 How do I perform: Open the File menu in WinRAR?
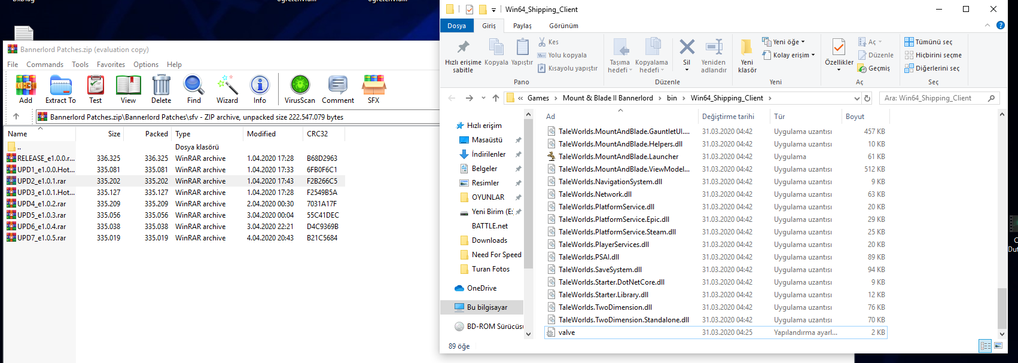point(13,65)
